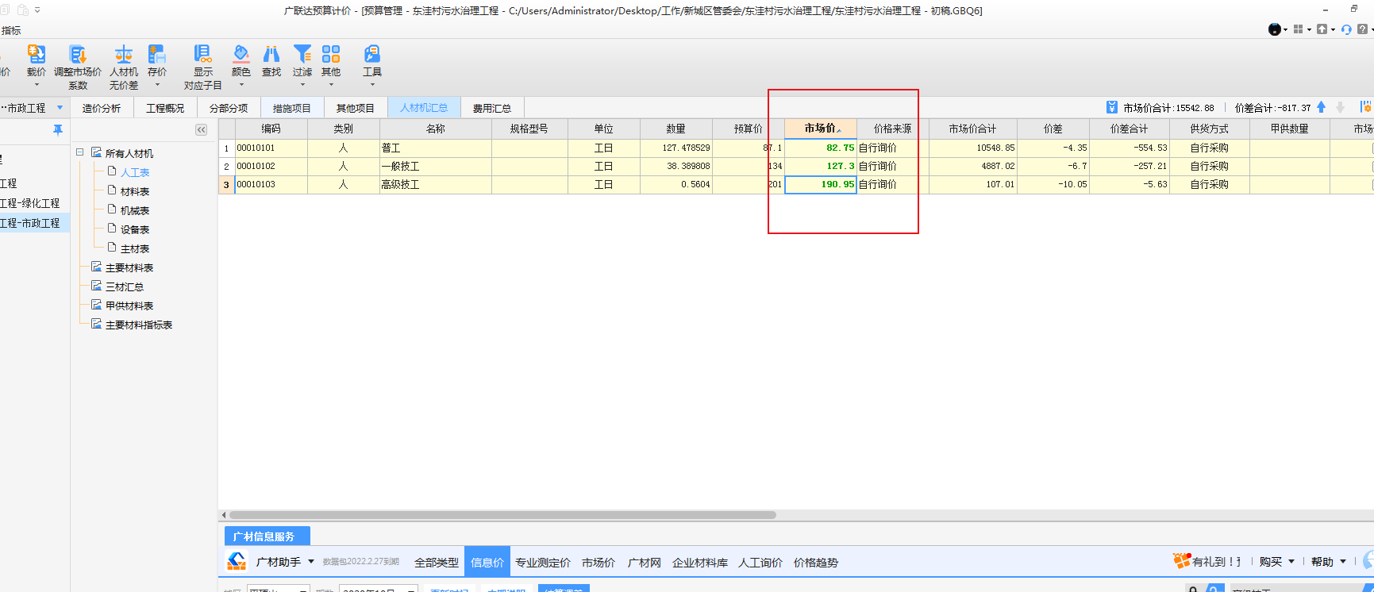Image resolution: width=1374 pixels, height=592 pixels.
Task: Click the user avatar icon at top right
Action: [x=1275, y=29]
